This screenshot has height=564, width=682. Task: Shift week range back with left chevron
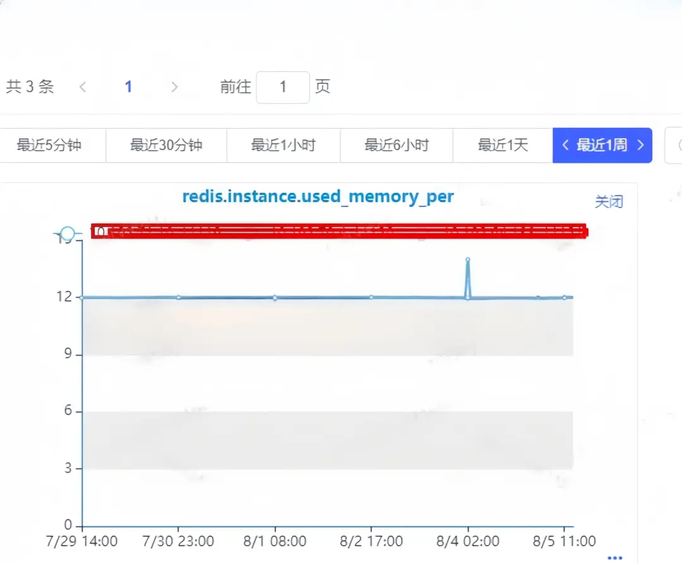(x=565, y=145)
